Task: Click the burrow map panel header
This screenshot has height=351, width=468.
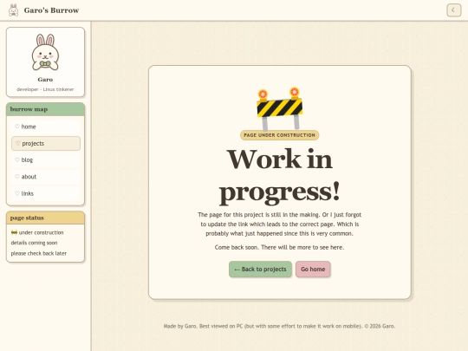Action: [x=45, y=109]
